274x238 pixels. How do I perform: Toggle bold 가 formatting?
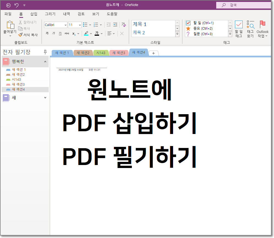(47, 33)
